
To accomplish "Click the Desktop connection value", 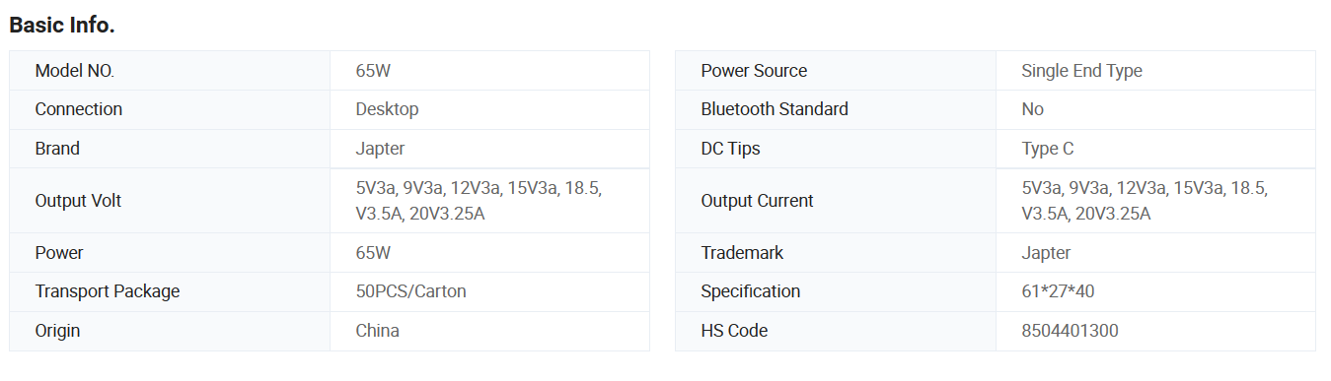I will [x=387, y=109].
